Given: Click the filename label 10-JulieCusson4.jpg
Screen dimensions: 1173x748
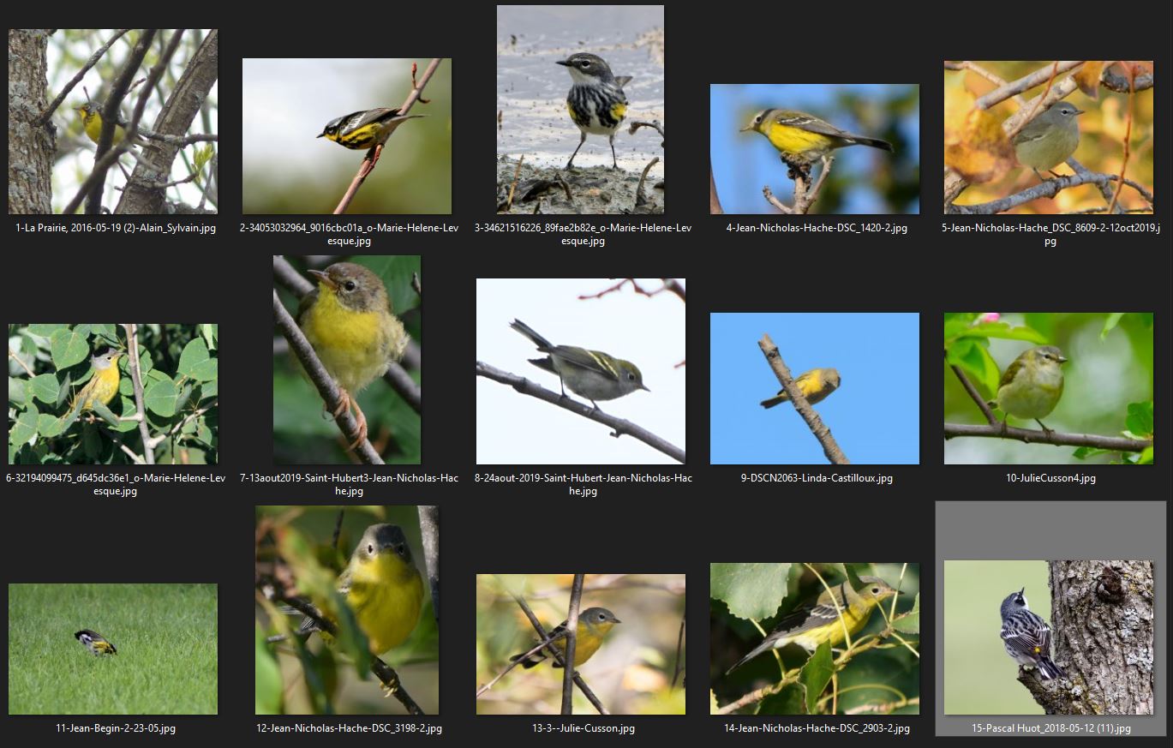Looking at the screenshot, I should 1050,478.
